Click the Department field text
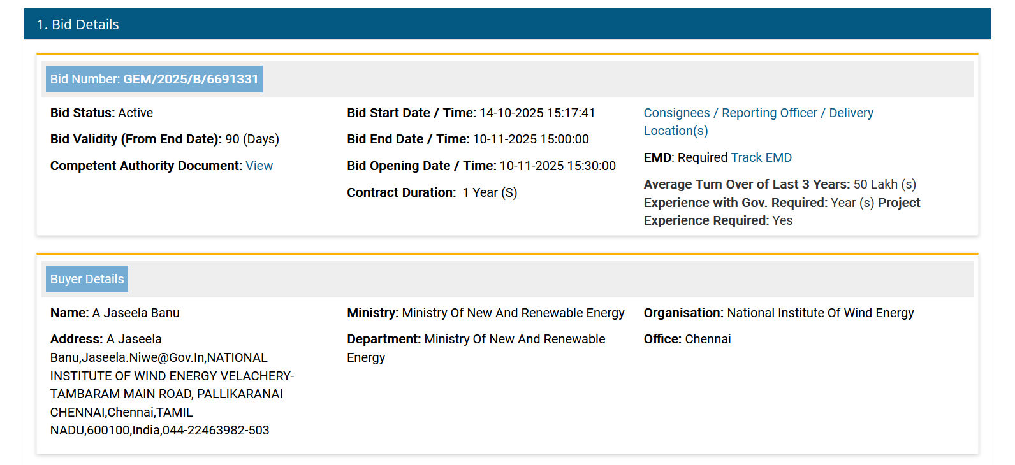 coord(514,339)
